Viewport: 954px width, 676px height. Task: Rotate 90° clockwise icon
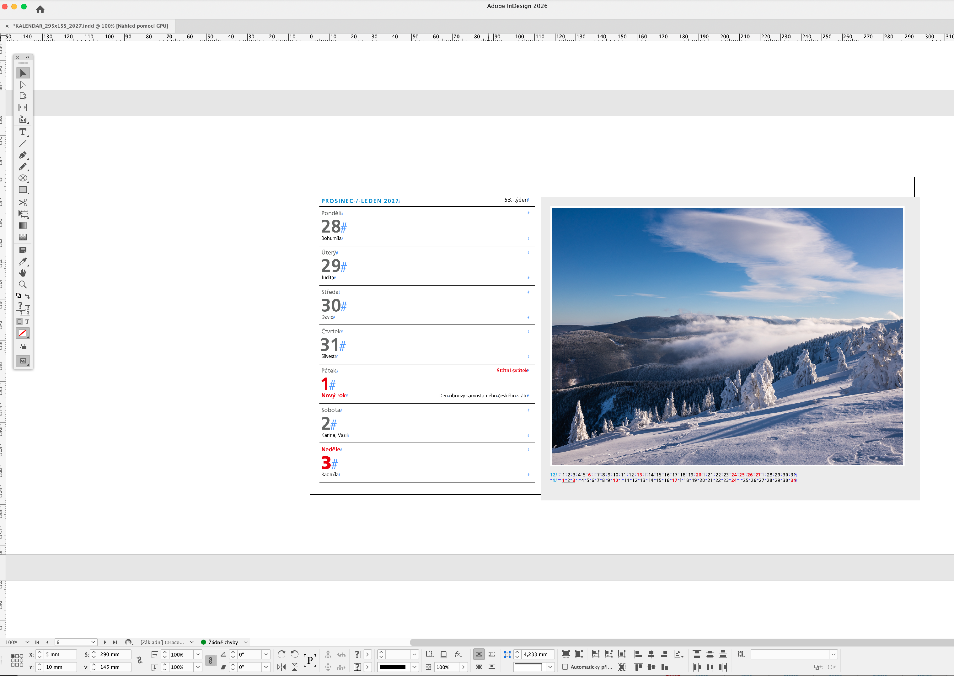(x=281, y=654)
